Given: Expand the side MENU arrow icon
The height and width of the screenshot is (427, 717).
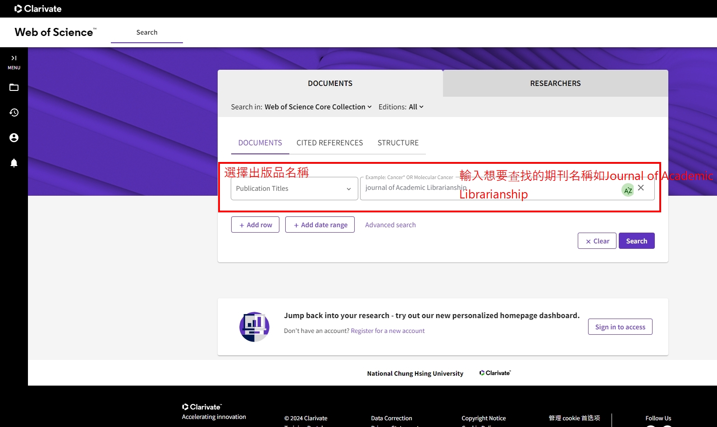Looking at the screenshot, I should click(14, 58).
